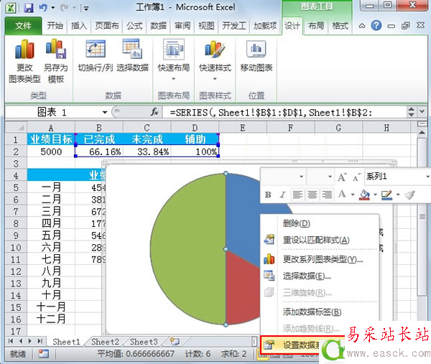The image size is (431, 364).
Task: Choose 选择数据(E) in context menu
Action: point(320,276)
